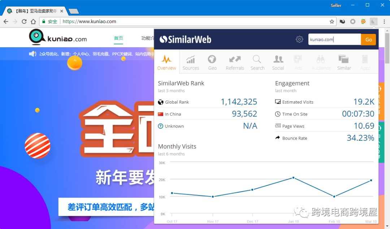Click the SimilarWeb extension toolbar icon
This screenshot has width=390, height=229.
coord(373,22)
